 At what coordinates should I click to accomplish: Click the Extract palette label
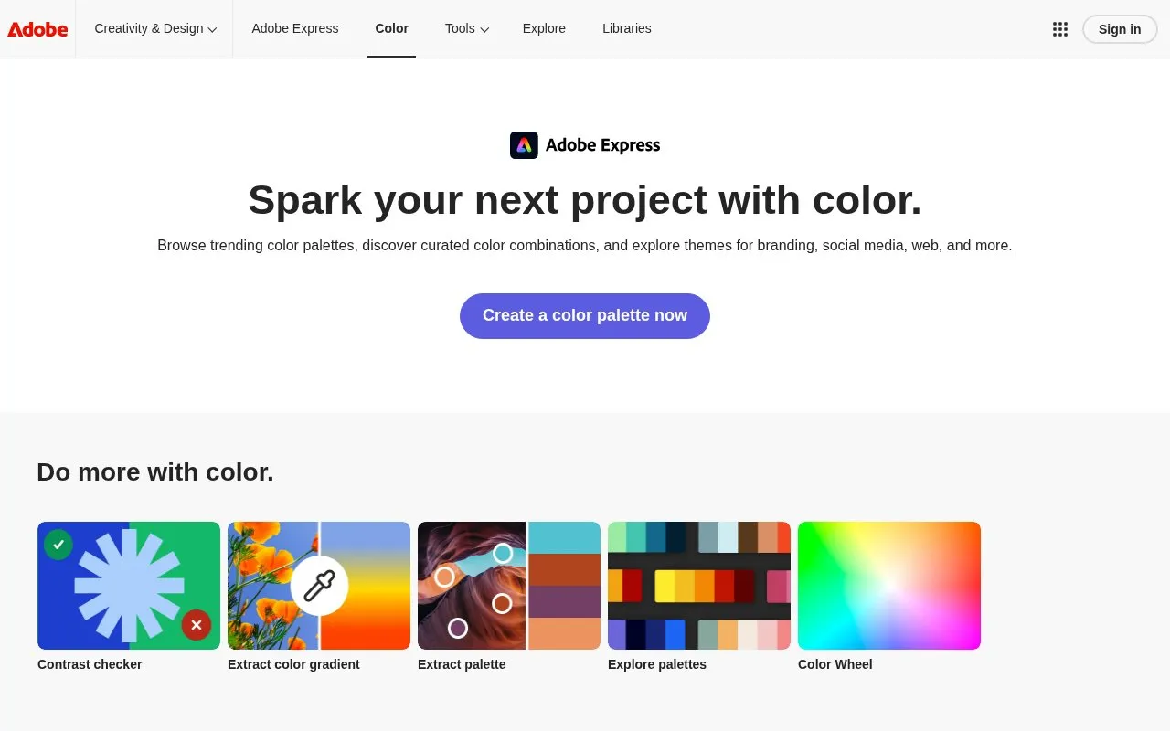tap(462, 664)
